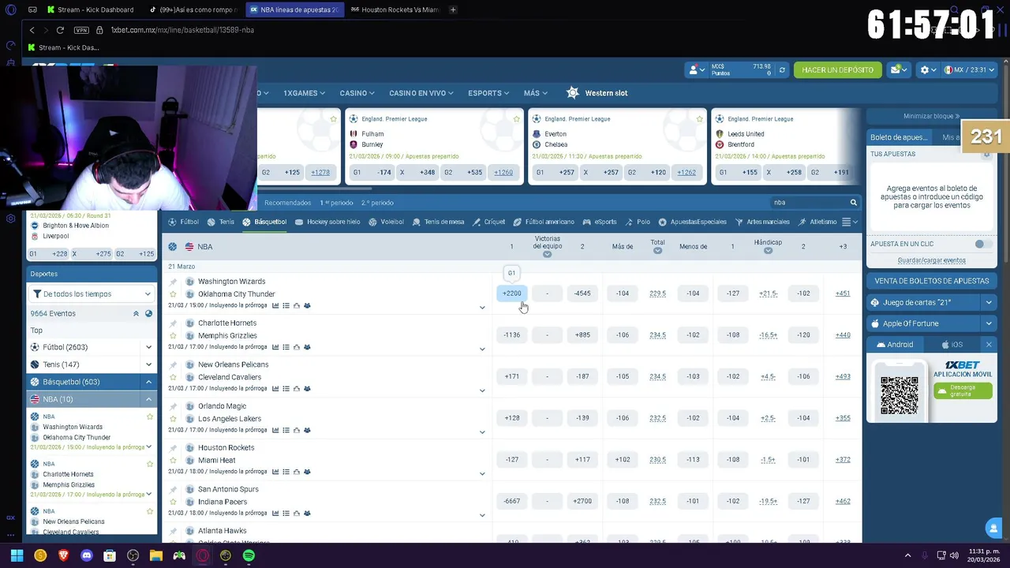Viewport: 1010px width, 568px height.
Task: Open De todos los tiempos dropdown
Action: coord(92,294)
